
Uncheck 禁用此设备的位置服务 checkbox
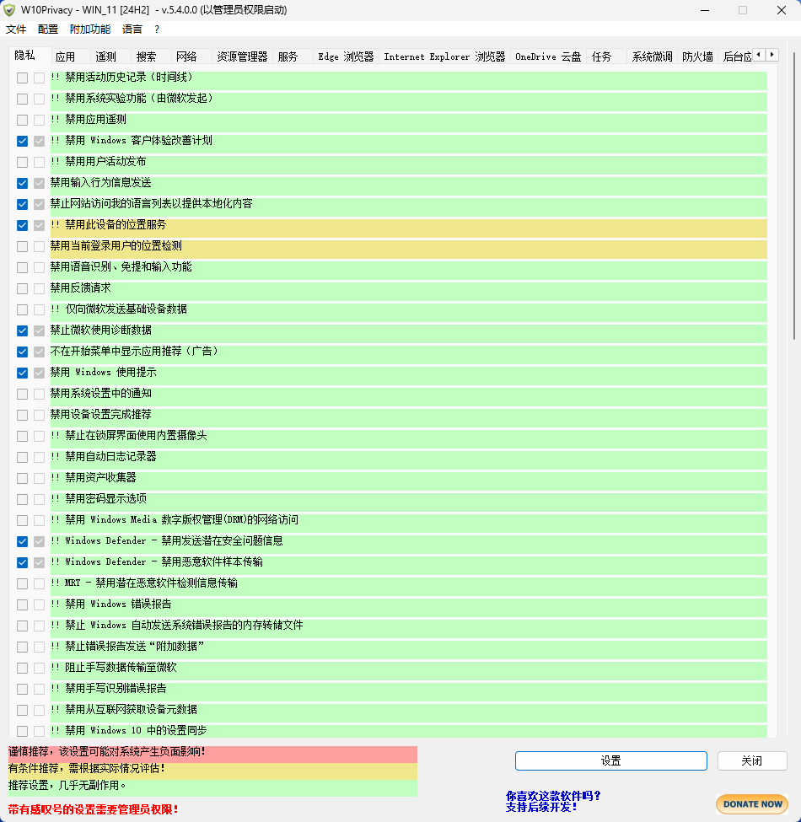pos(22,225)
